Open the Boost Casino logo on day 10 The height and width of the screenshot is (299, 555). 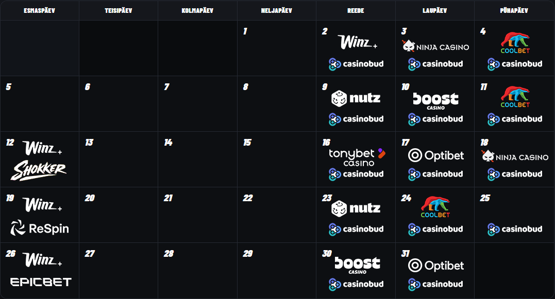435,101
